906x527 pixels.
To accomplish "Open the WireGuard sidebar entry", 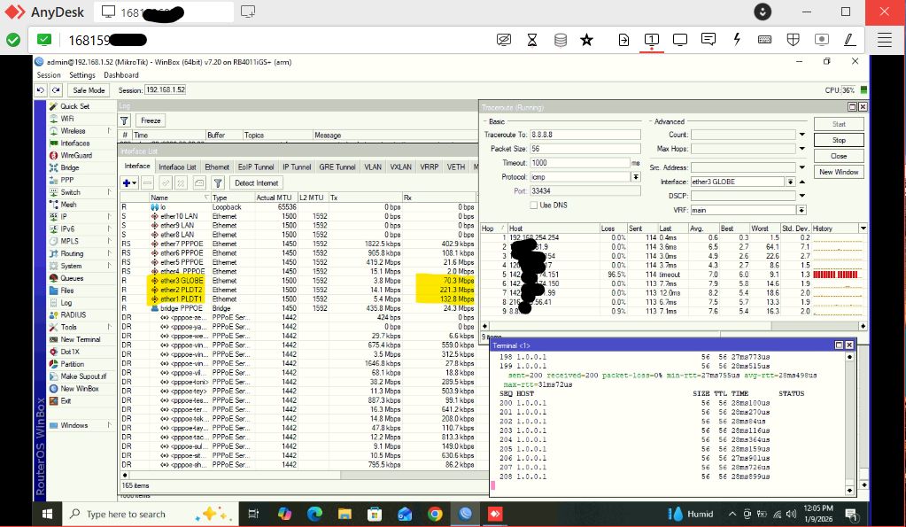I will (75, 155).
